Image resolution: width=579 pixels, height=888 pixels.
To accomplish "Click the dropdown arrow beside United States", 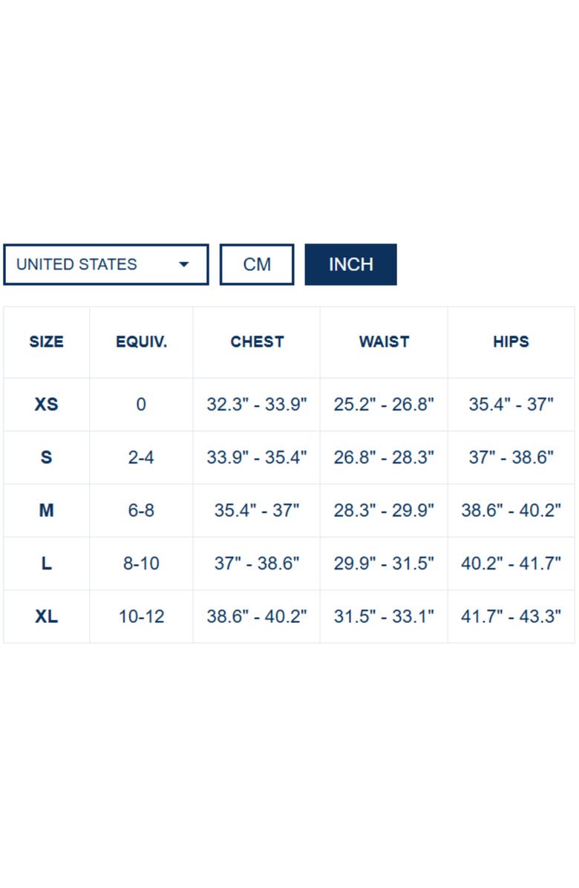I will [x=184, y=264].
